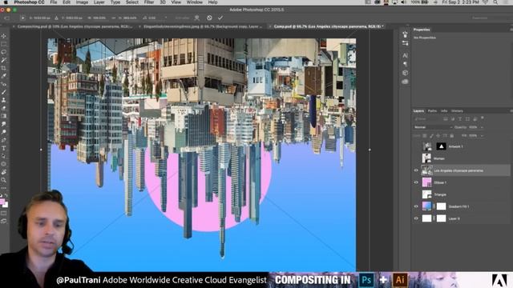
Task: Open the Adjustments panel icon in dock
Action: tap(405, 43)
